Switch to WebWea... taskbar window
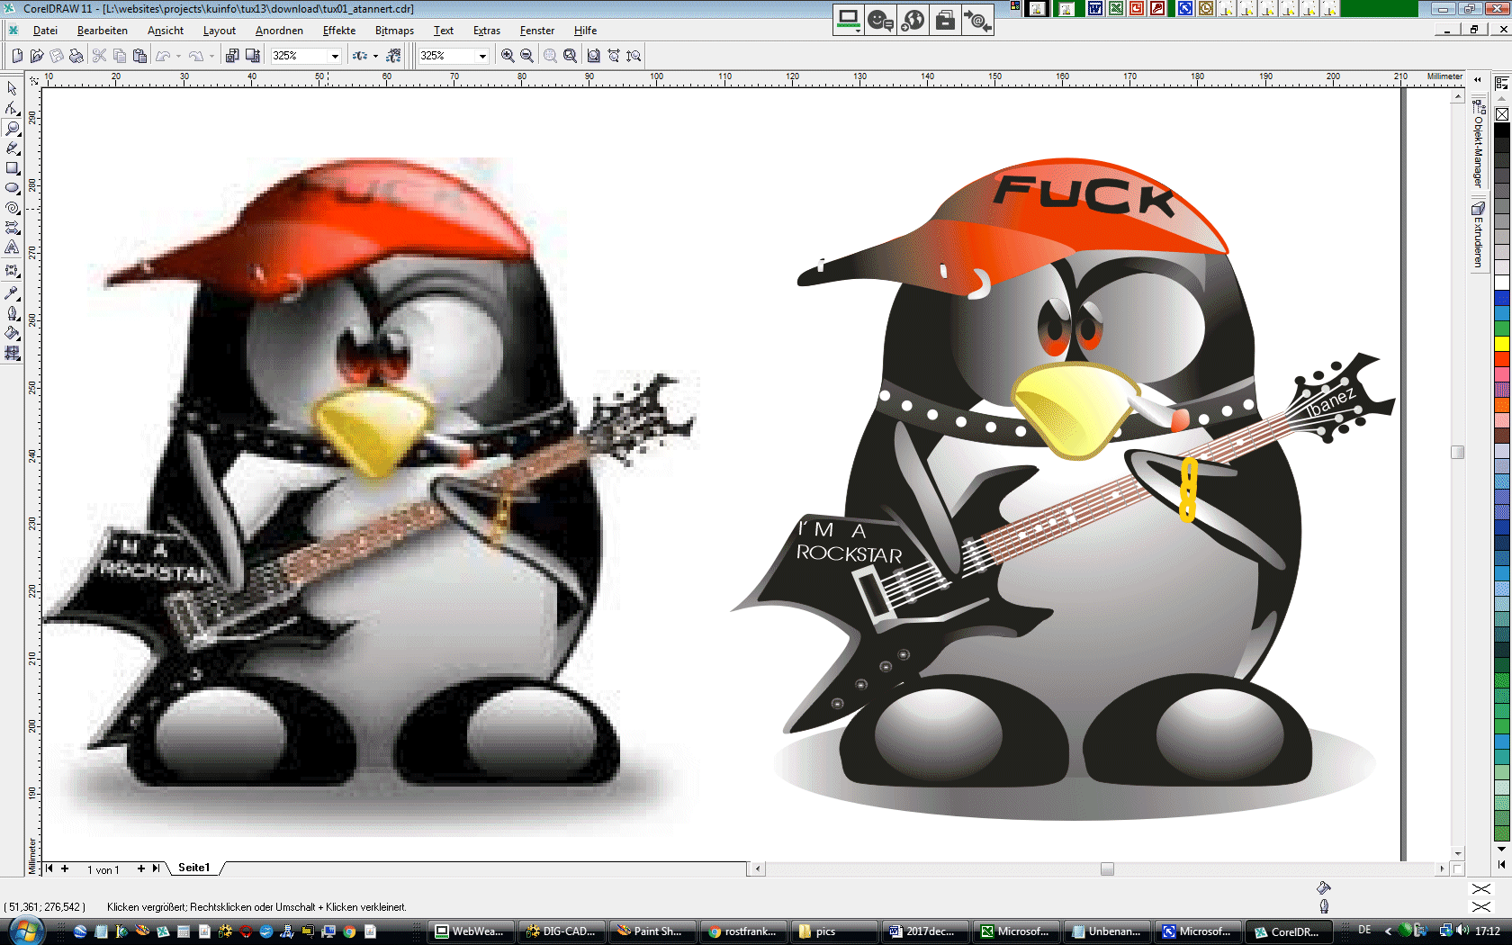Viewport: 1512px width, 945px height. pos(470,931)
